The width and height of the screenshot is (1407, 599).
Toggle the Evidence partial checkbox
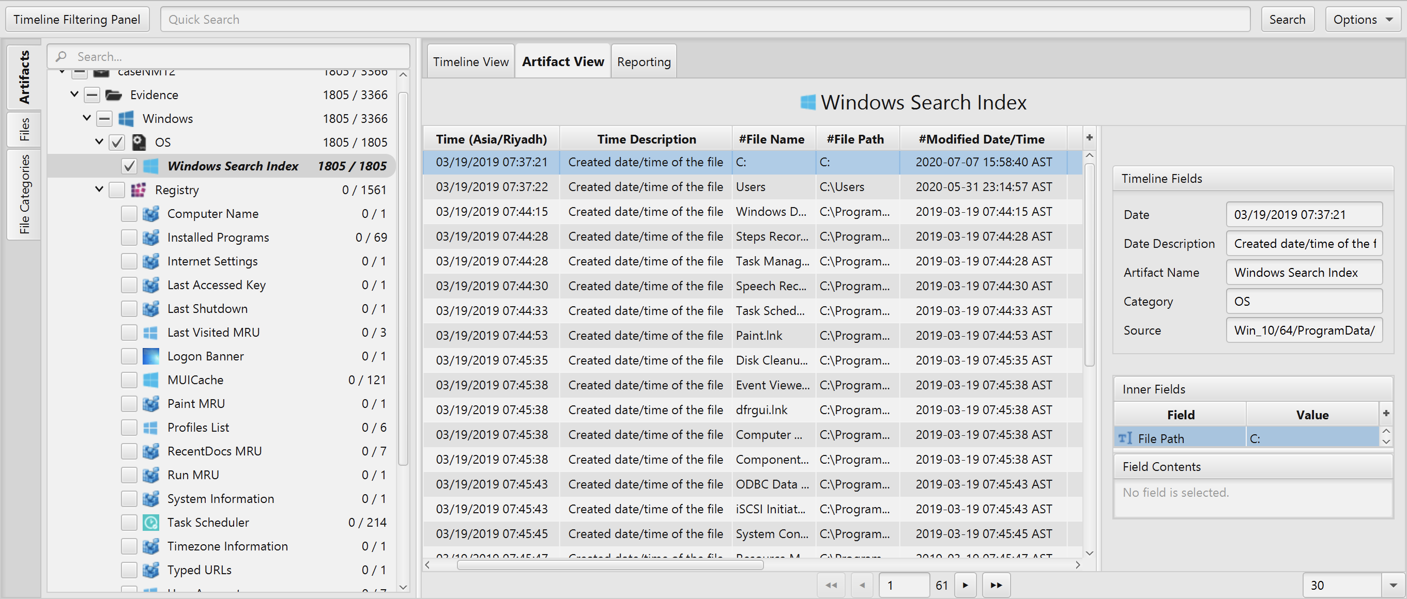92,95
